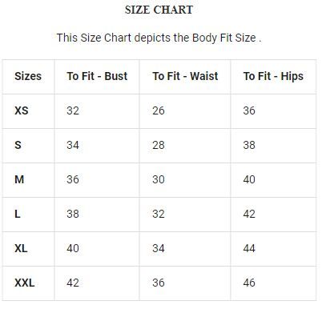
Task: Select the XS size row label
Action: click(x=22, y=110)
